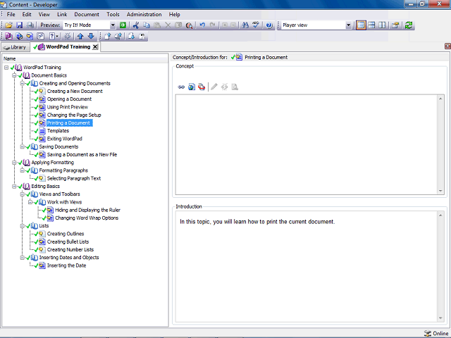Click the blue Move Down arrow
This screenshot has width=451, height=338.
[91, 36]
